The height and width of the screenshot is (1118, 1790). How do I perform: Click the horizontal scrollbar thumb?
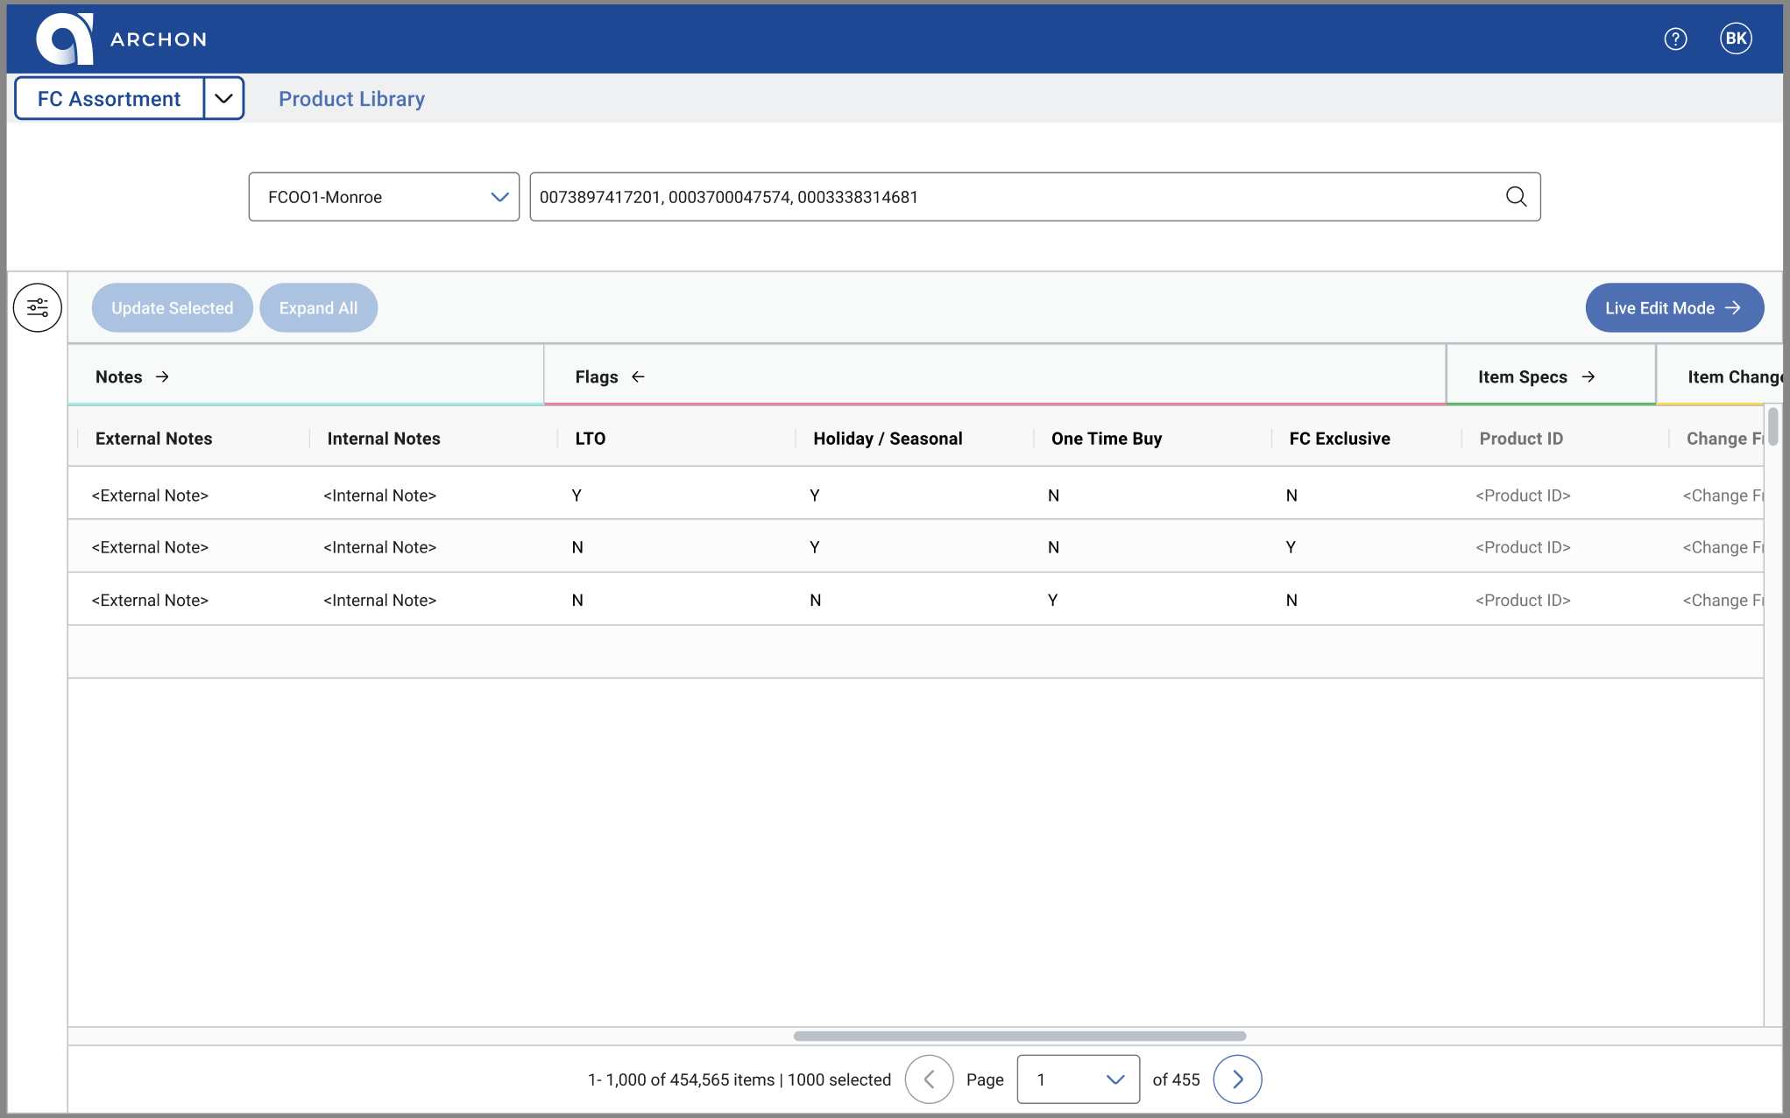(1019, 1036)
